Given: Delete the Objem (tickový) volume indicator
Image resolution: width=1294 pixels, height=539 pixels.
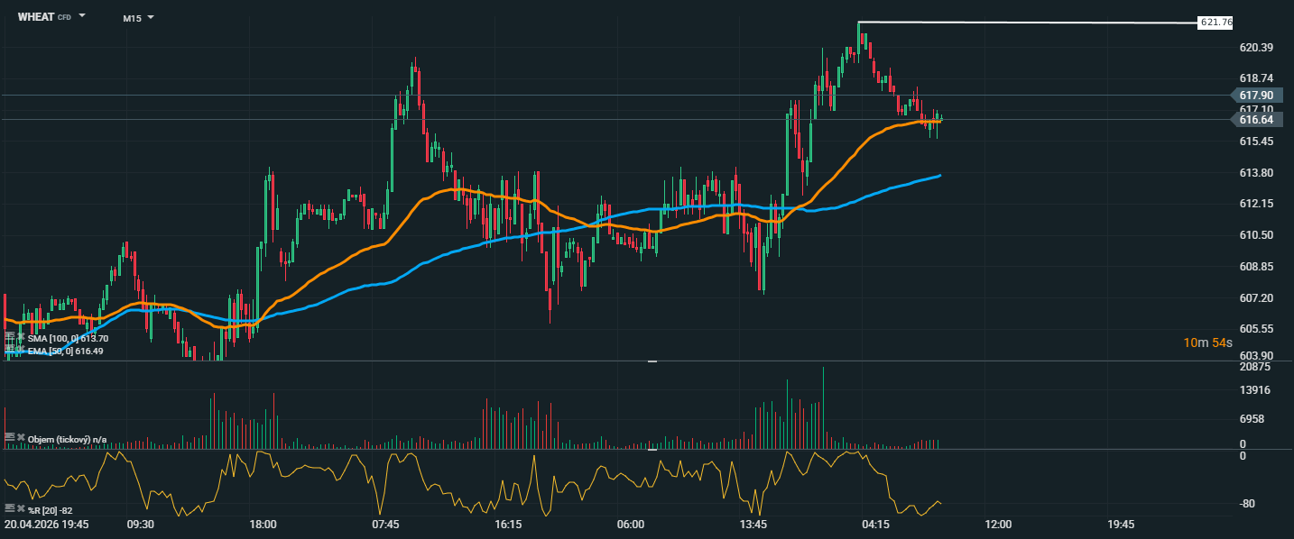Looking at the screenshot, I should [21, 438].
